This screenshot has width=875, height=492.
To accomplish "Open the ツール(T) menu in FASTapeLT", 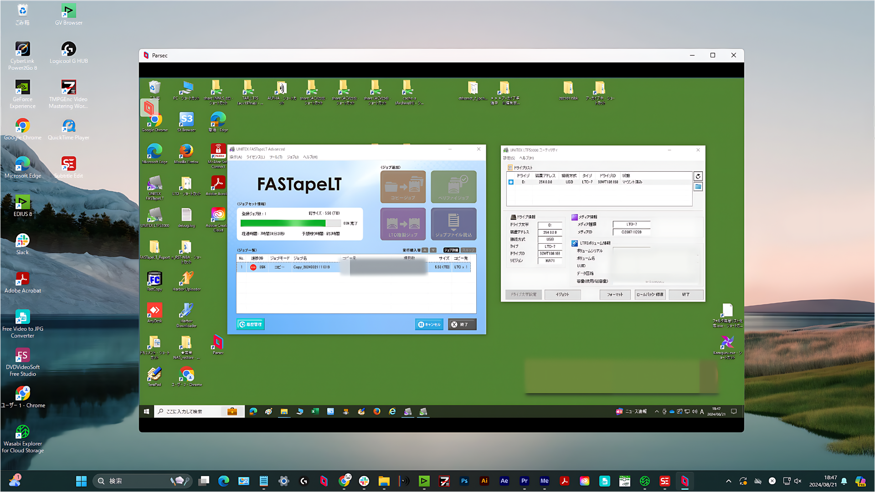I will (276, 157).
